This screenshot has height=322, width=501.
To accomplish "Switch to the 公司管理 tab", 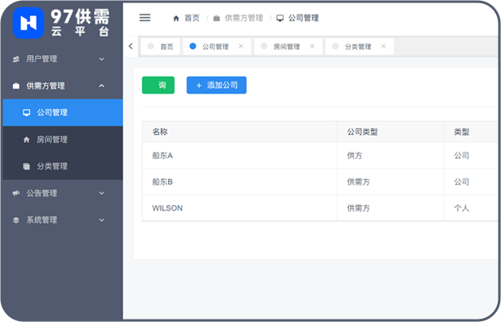I will (217, 47).
